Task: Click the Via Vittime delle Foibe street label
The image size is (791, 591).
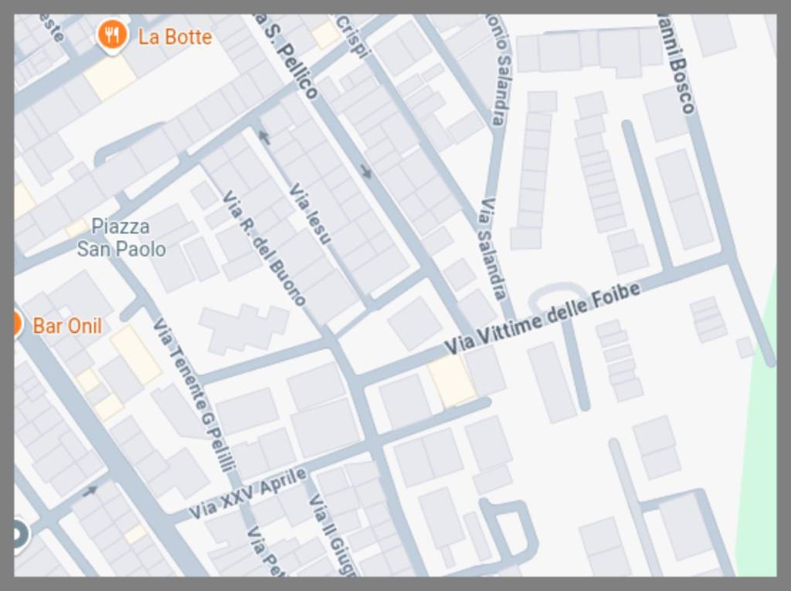Action: coord(542,317)
